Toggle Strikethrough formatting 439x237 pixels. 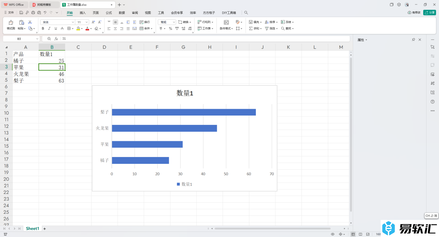[x=63, y=28]
